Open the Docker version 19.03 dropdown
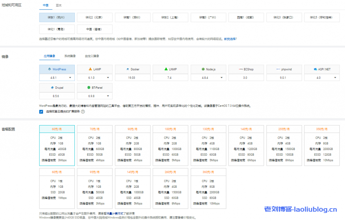345x221 pixels. (x=132, y=77)
